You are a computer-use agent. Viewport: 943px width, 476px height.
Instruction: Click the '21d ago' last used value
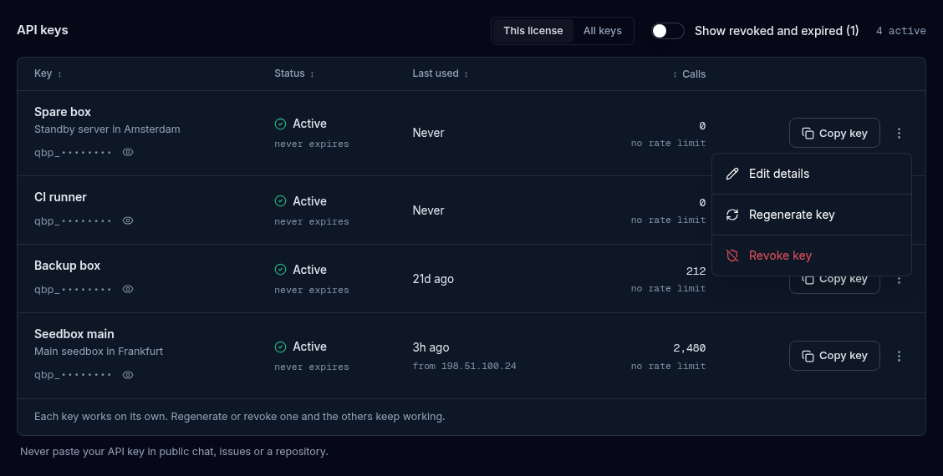click(433, 279)
